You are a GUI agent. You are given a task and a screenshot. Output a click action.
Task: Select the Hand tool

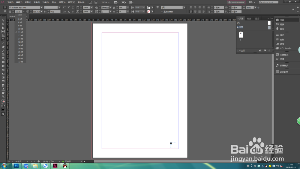[x=3, y=93]
